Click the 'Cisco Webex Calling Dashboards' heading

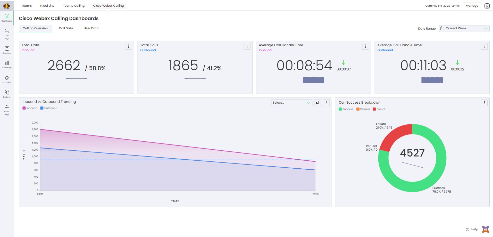[x=59, y=19]
